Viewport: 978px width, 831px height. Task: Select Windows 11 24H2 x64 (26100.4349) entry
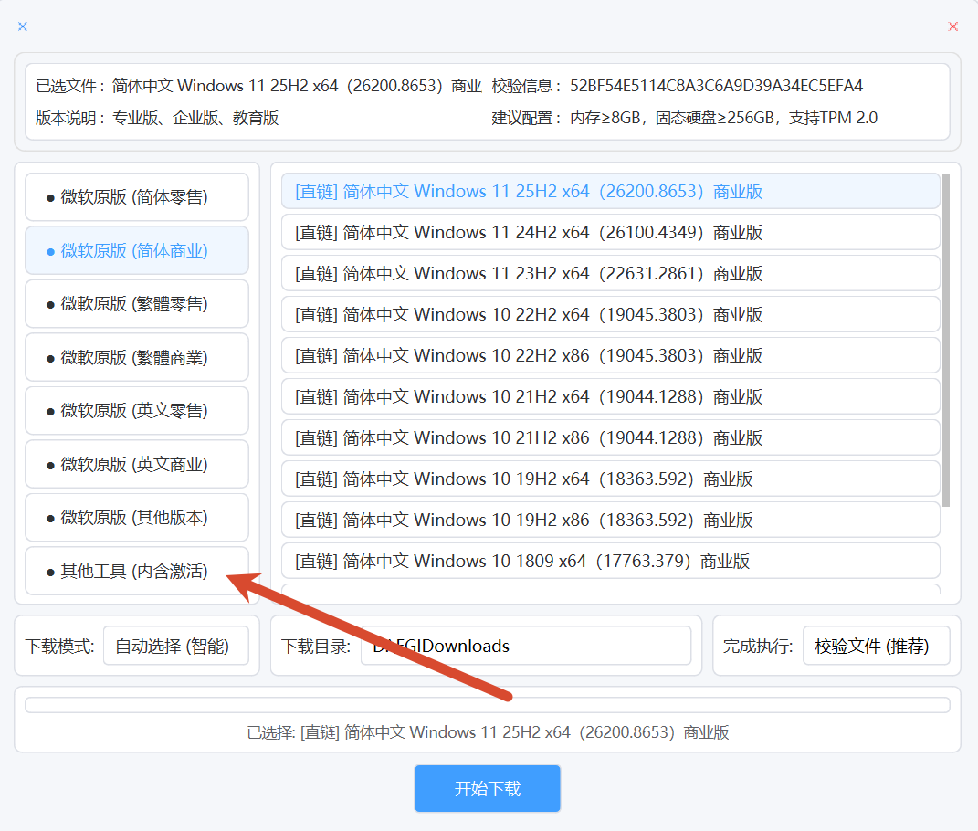pyautogui.click(x=610, y=232)
